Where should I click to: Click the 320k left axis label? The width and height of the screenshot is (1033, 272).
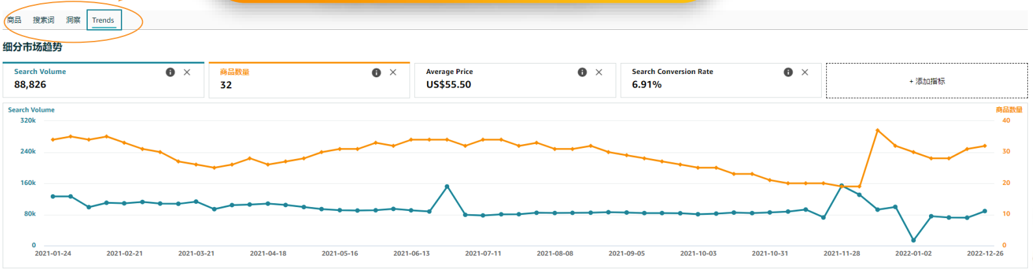[28, 120]
